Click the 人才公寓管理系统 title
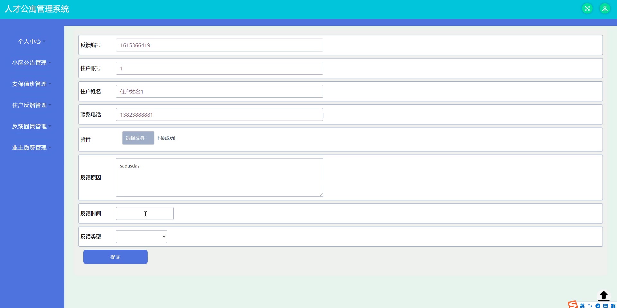The width and height of the screenshot is (617, 308). point(37,9)
